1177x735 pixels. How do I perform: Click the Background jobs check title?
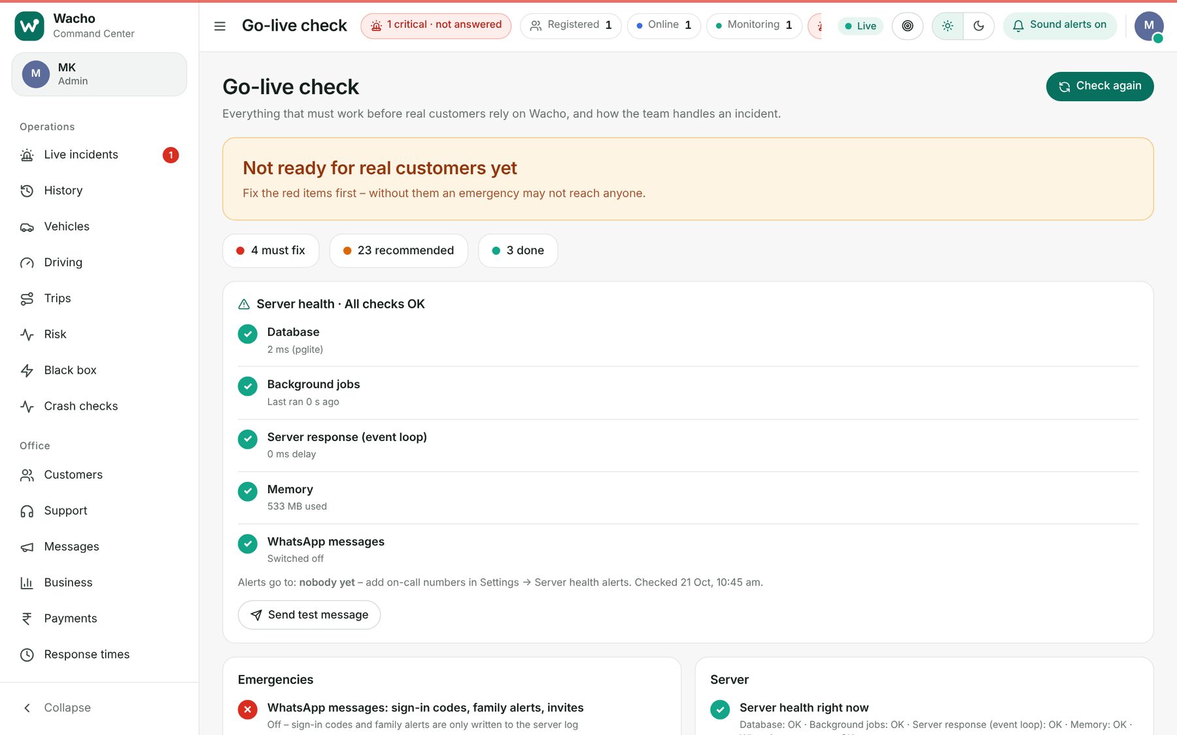[313, 385]
